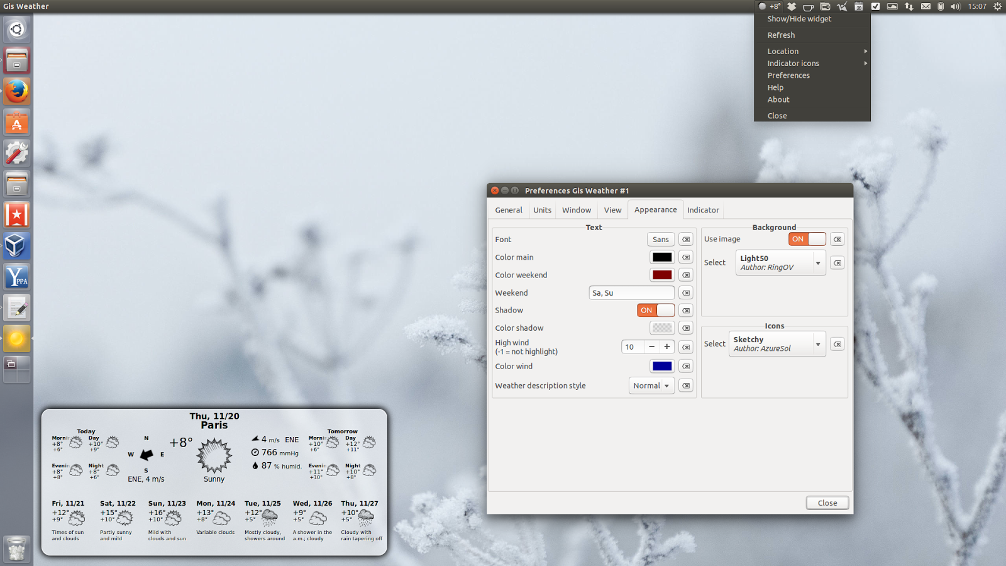Open the mail envelope indicator
The height and width of the screenshot is (566, 1006).
click(x=925, y=6)
